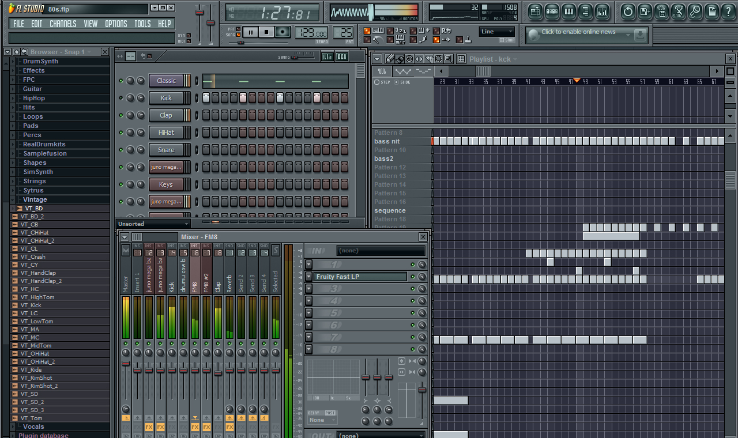Open the Piano Roll window icon

[568, 11]
